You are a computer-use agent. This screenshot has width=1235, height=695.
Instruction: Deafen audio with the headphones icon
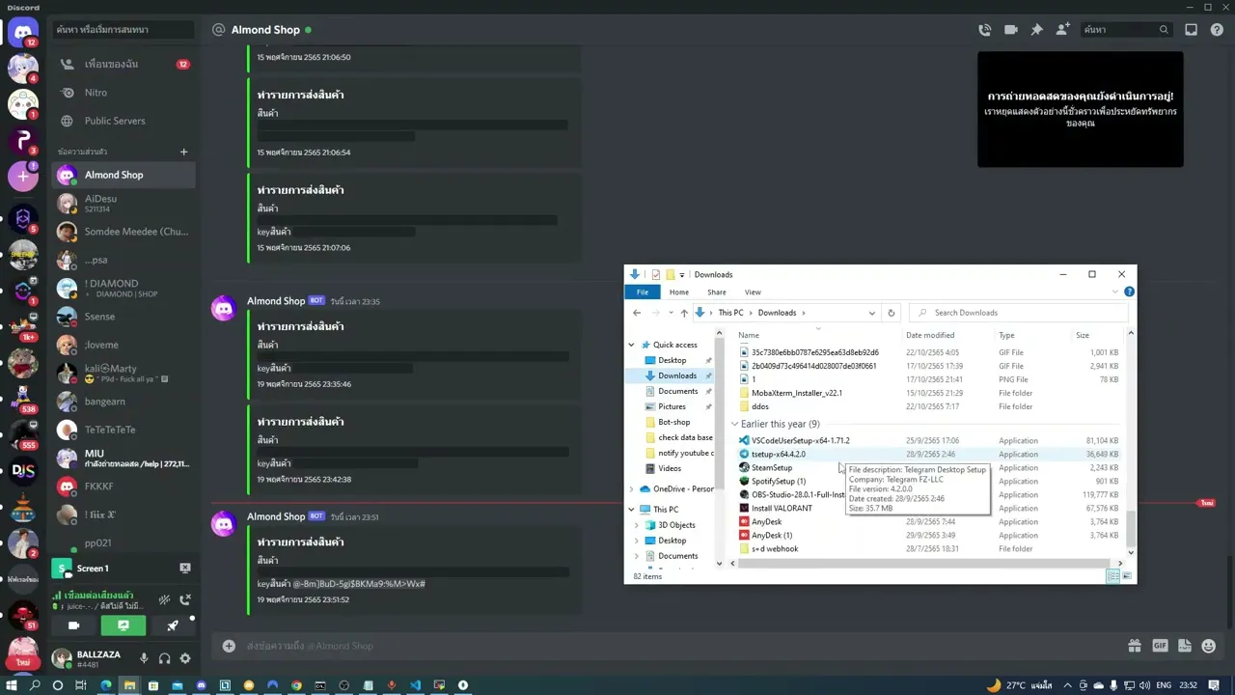tap(164, 658)
